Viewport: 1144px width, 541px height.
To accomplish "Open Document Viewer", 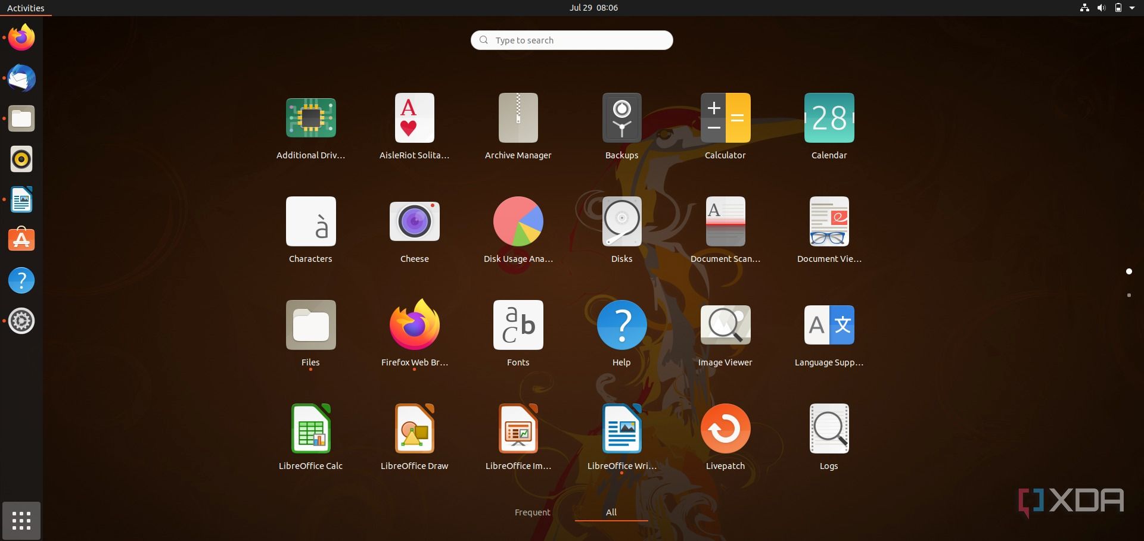I will [x=829, y=221].
